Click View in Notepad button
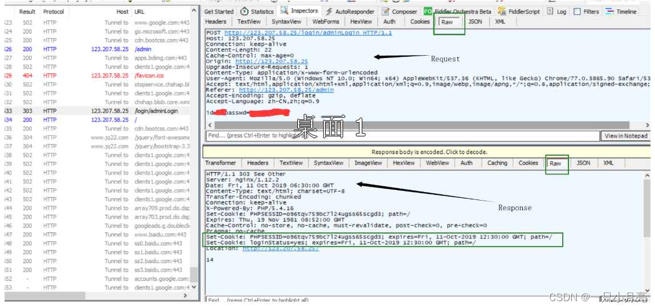Image resolution: width=655 pixels, height=308 pixels. [626, 136]
